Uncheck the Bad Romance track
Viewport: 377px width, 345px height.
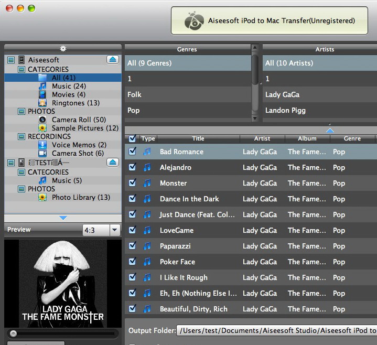coord(132,151)
